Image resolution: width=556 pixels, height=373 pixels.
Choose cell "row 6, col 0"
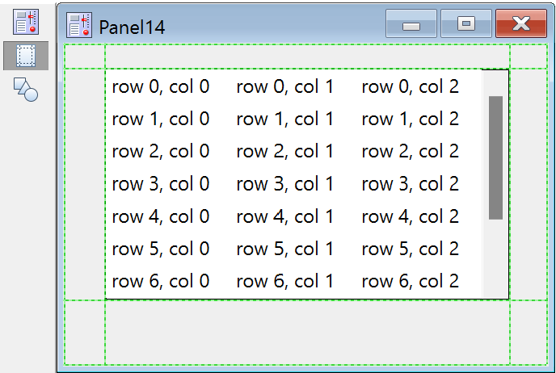161,281
